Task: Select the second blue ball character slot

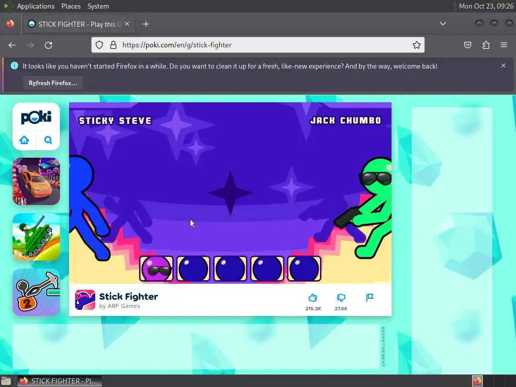Action: point(193,269)
